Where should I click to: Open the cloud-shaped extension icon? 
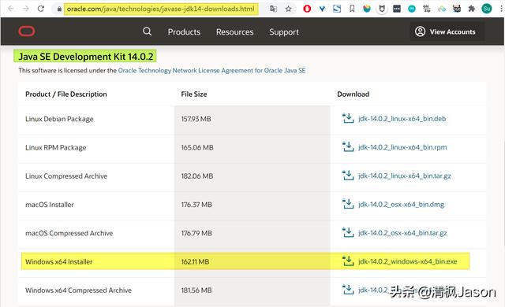(x=442, y=9)
